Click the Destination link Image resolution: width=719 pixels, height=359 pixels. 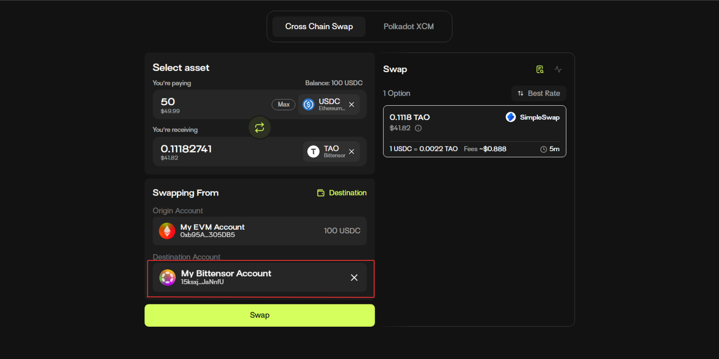342,193
